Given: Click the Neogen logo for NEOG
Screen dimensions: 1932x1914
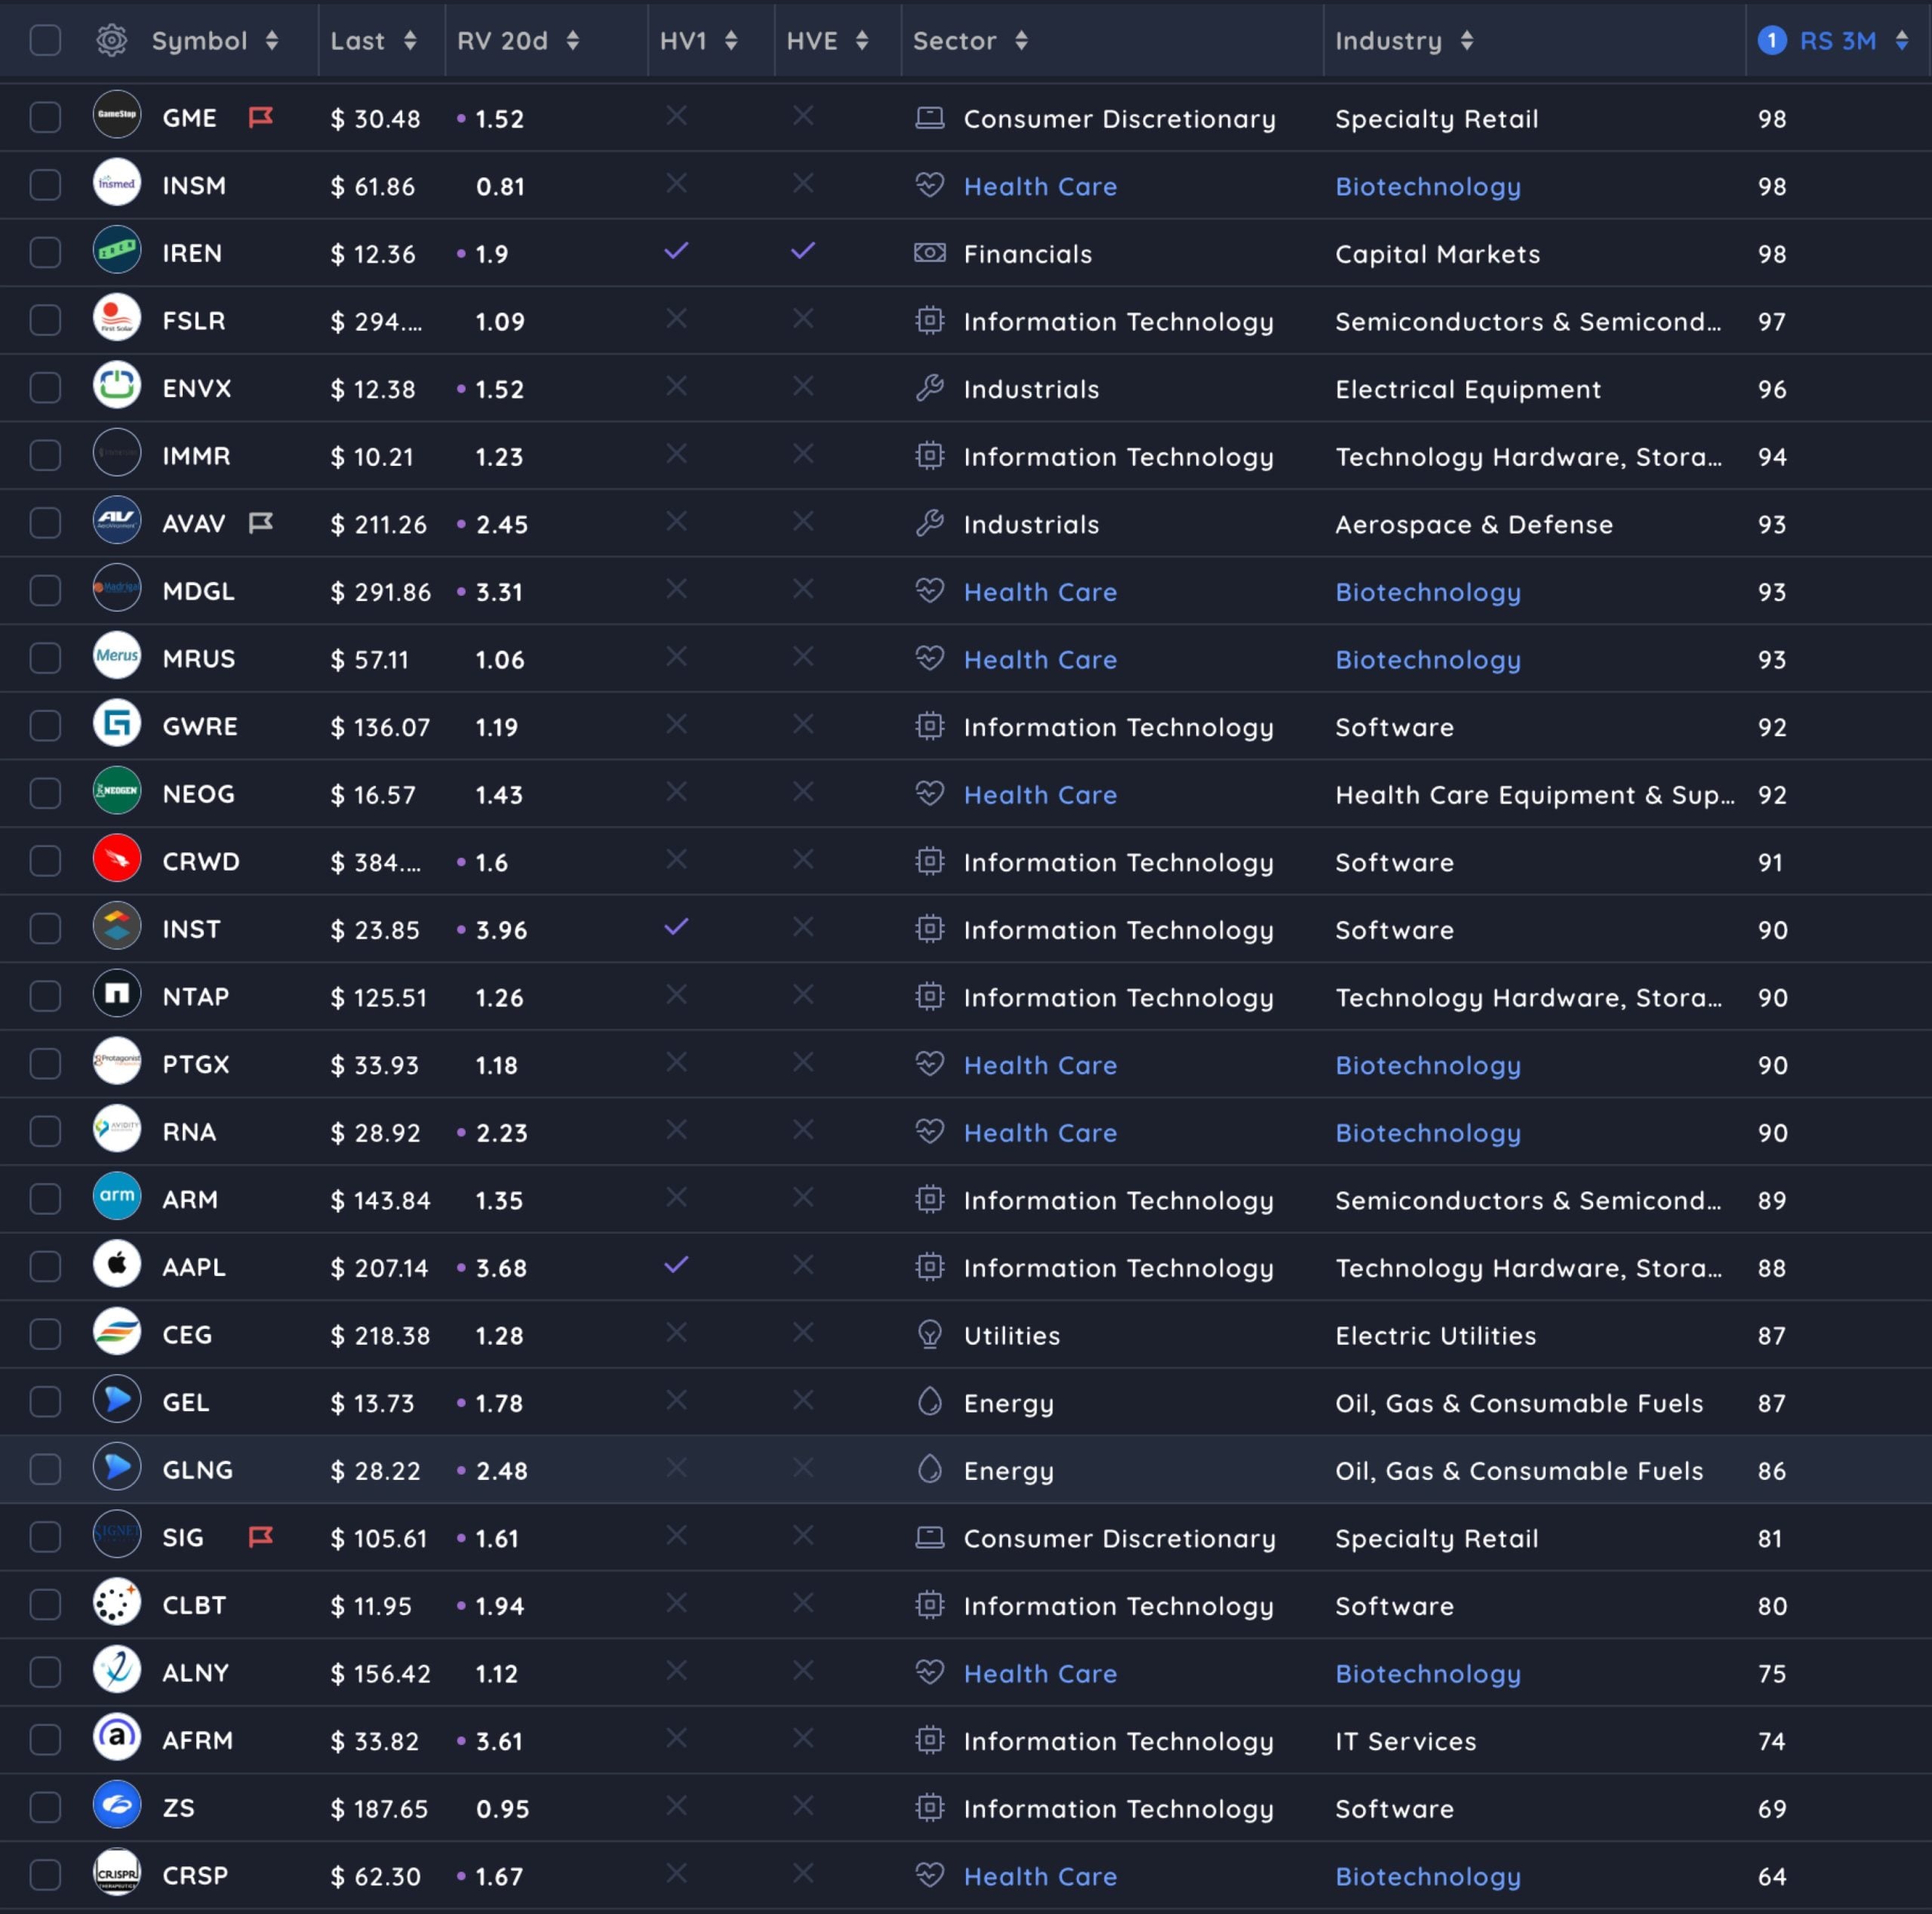Looking at the screenshot, I should [x=117, y=791].
